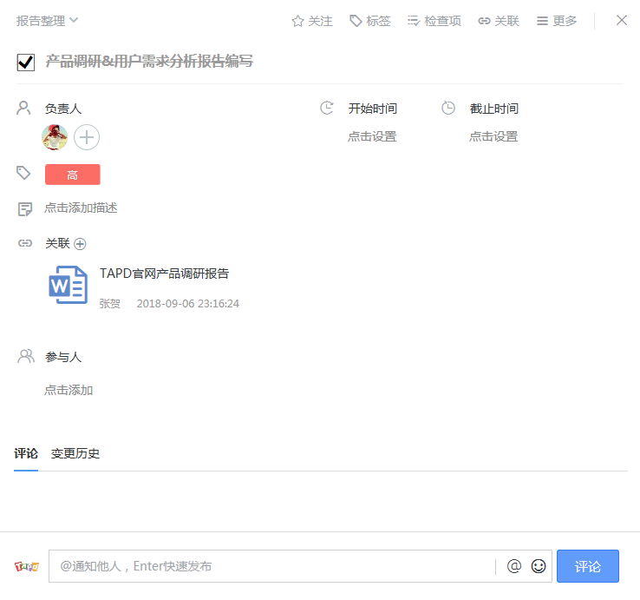Uncheck the task completion checkbox
The width and height of the screenshot is (640, 600).
point(26,63)
